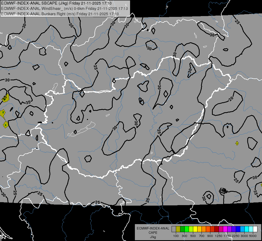Select the yellow swatch in CAPE legend

point(195,229)
